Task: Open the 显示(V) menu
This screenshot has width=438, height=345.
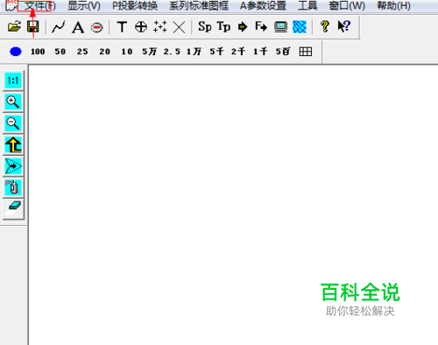Action: tap(84, 5)
